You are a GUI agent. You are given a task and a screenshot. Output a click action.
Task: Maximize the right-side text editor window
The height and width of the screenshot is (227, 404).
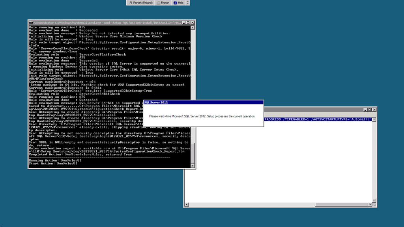[369, 110]
